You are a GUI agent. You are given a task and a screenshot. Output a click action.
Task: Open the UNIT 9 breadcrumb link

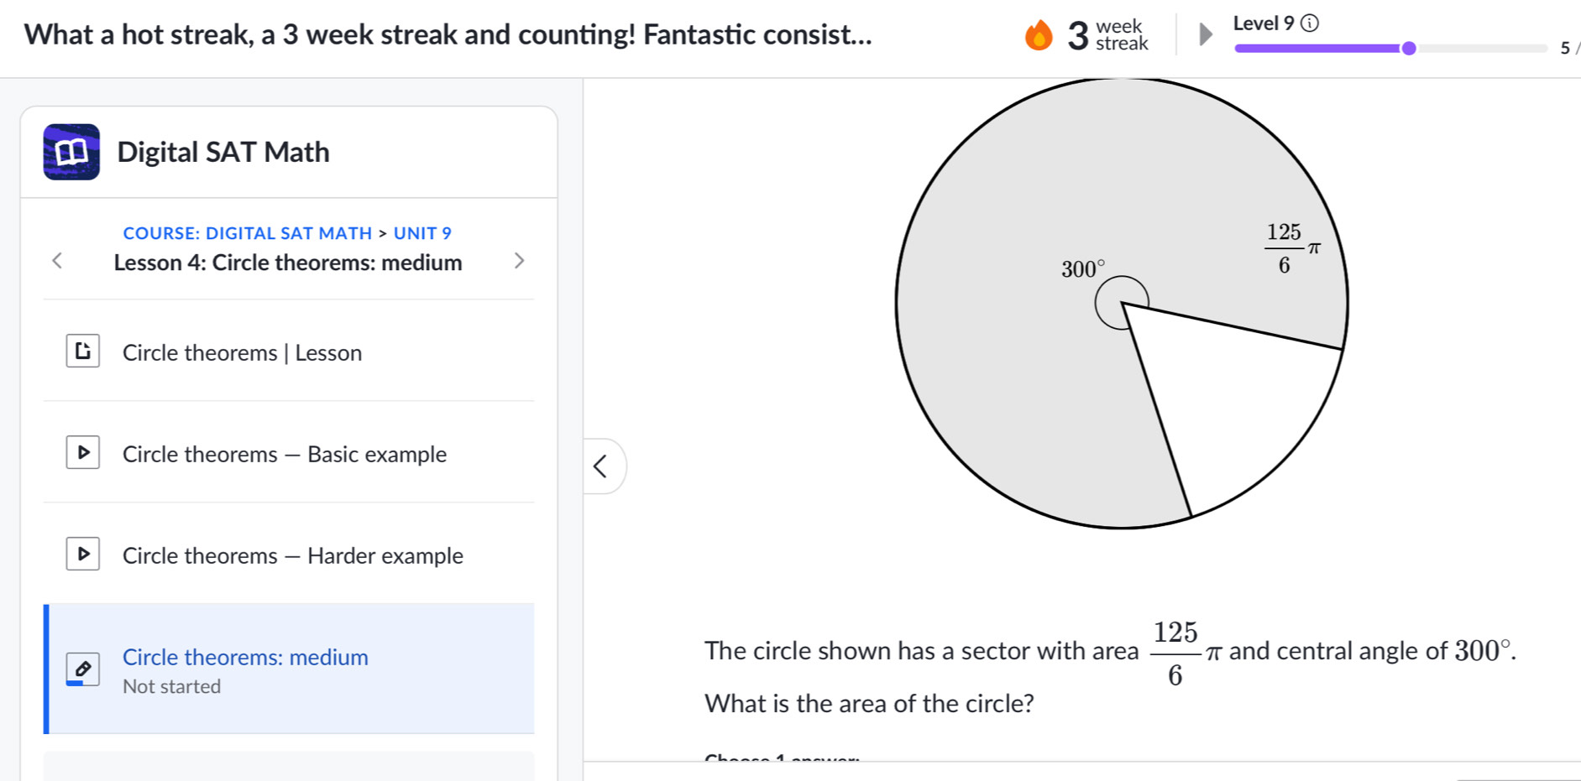(422, 232)
